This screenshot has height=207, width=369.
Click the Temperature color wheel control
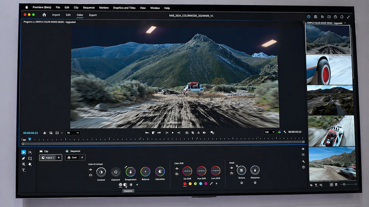click(131, 172)
